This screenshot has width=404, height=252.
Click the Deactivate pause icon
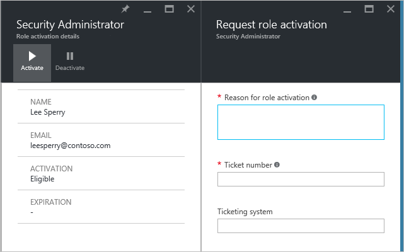click(x=69, y=57)
